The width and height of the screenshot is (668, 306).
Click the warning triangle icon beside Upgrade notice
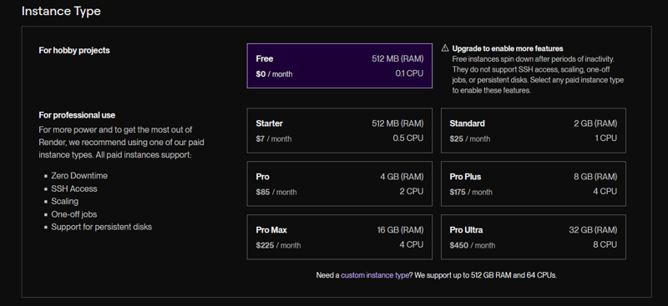click(445, 48)
